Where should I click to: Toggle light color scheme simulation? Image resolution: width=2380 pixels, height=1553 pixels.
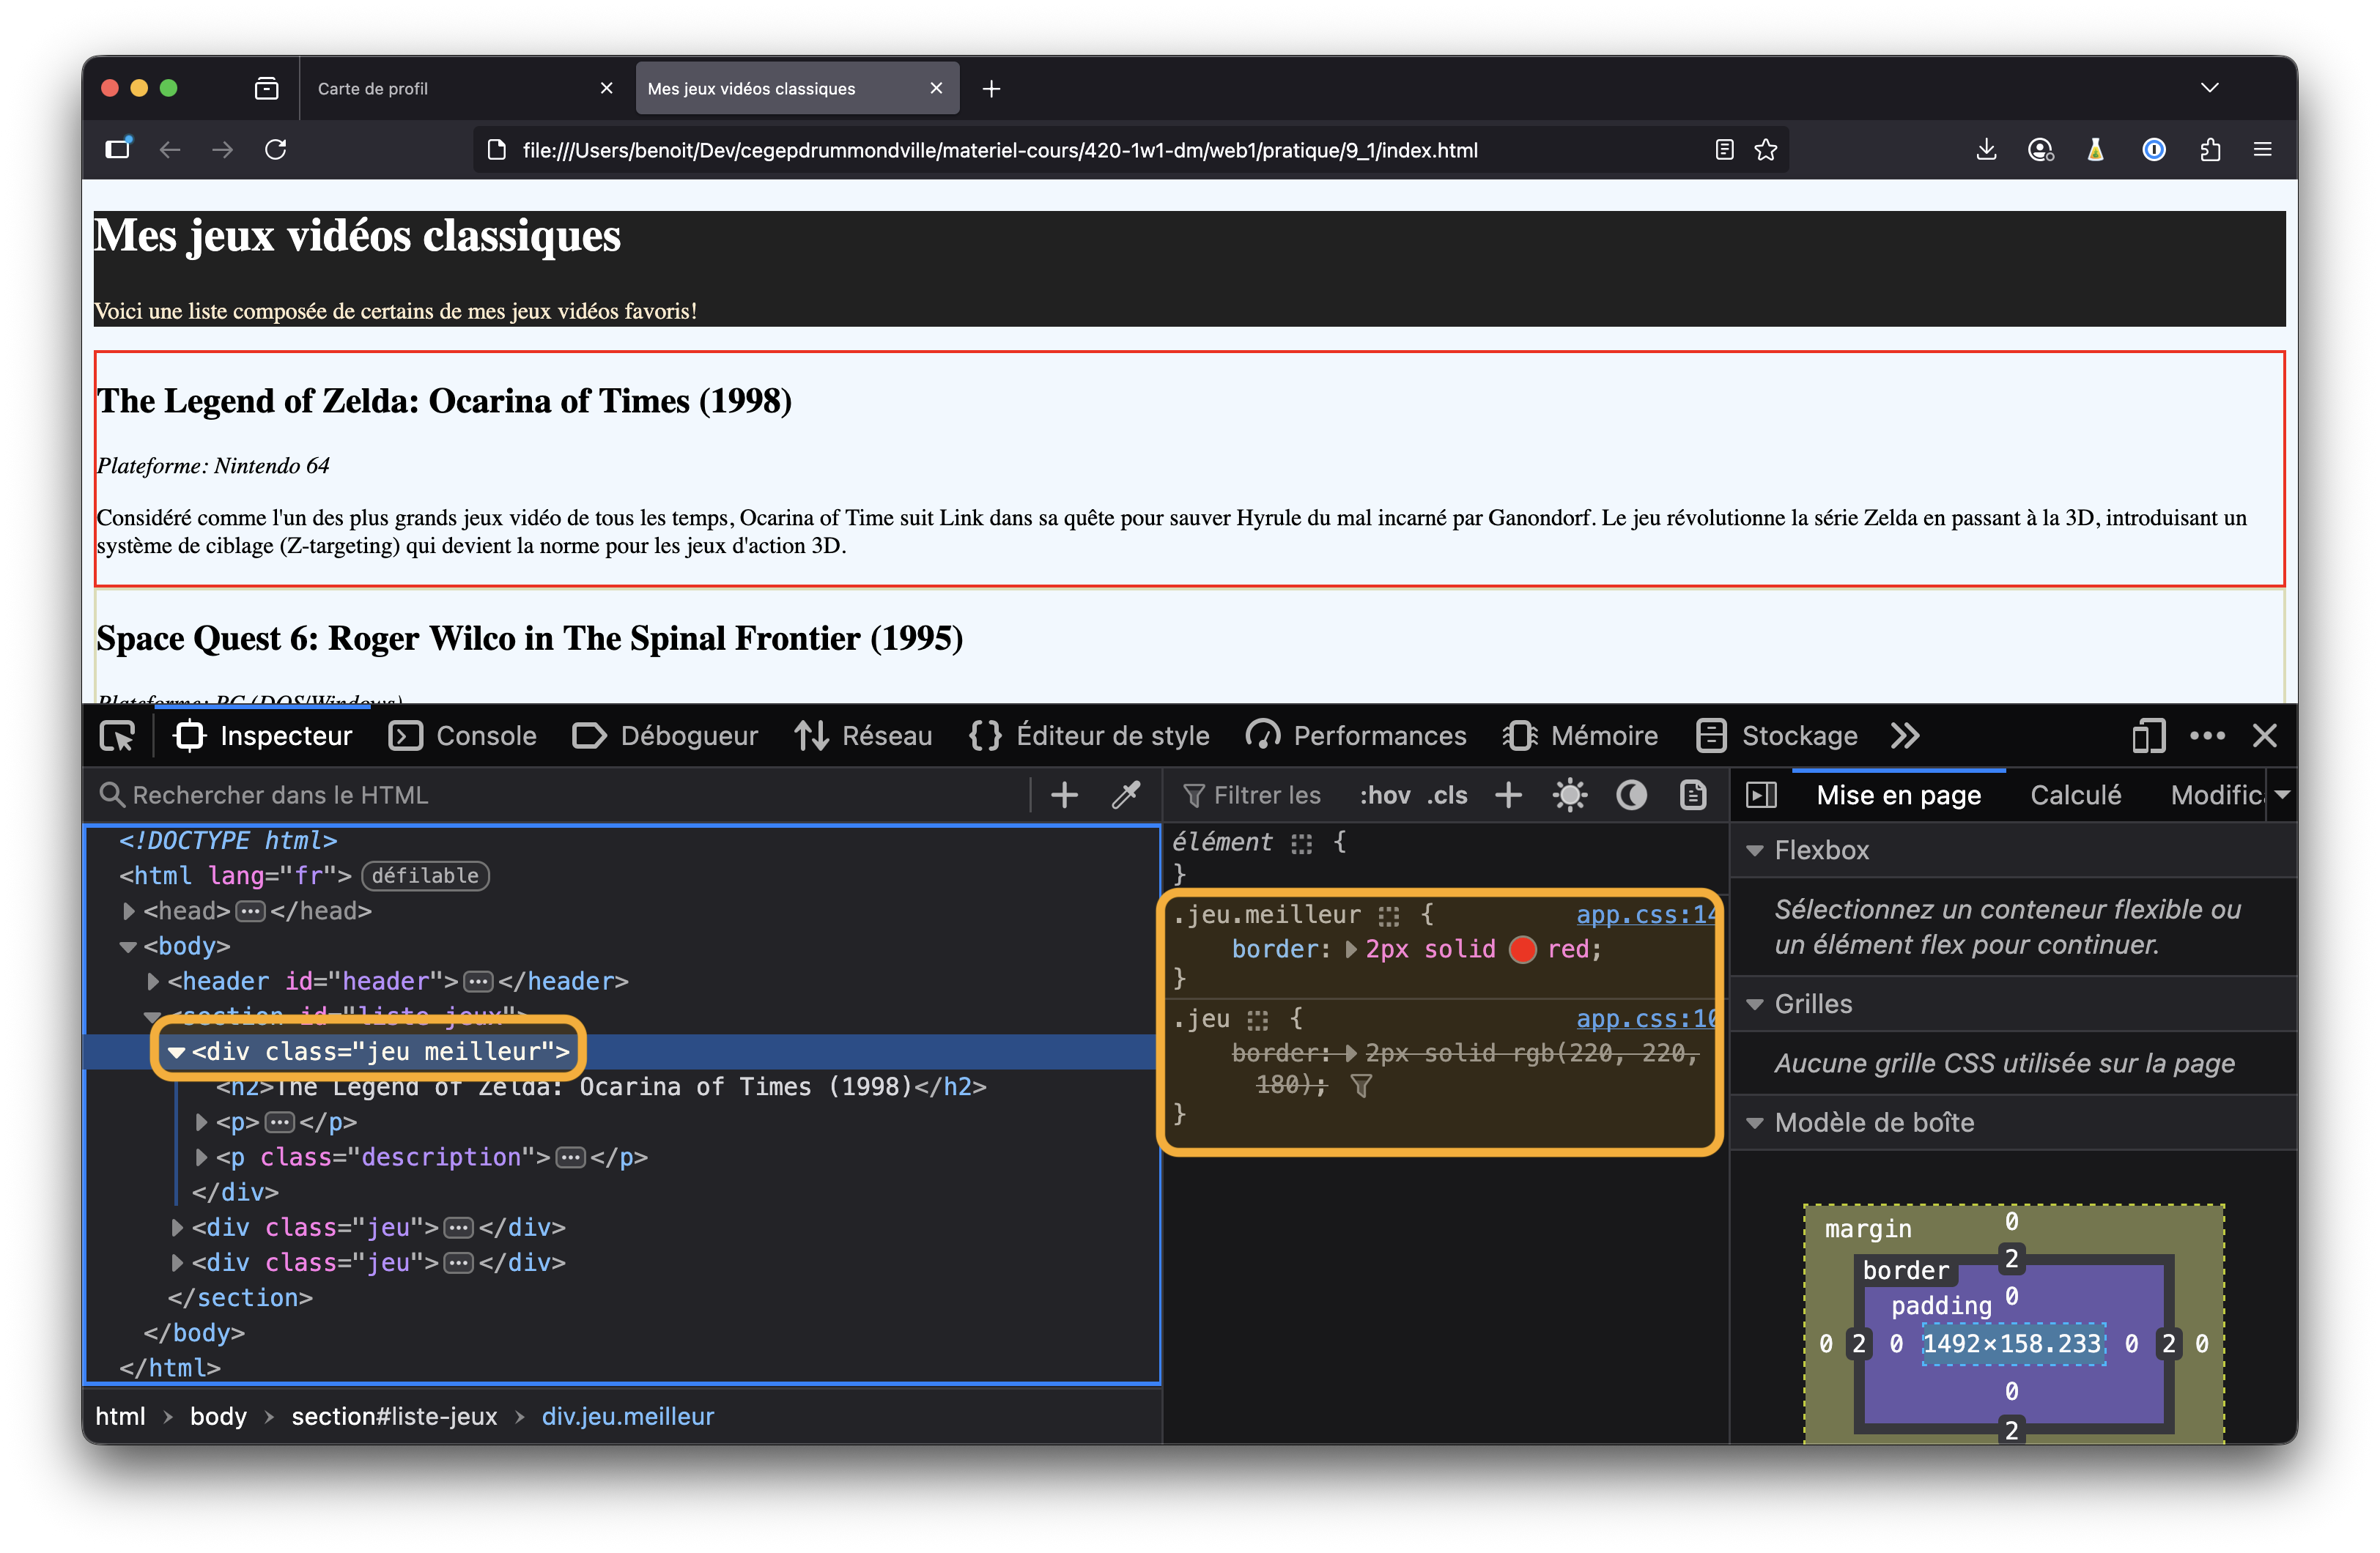pos(1569,795)
